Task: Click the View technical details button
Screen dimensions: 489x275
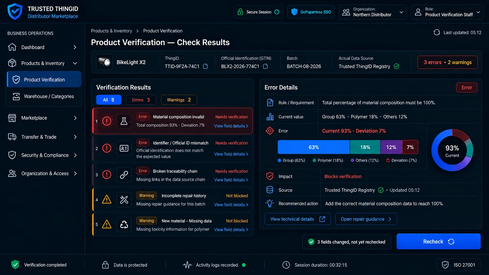Action: (298, 219)
